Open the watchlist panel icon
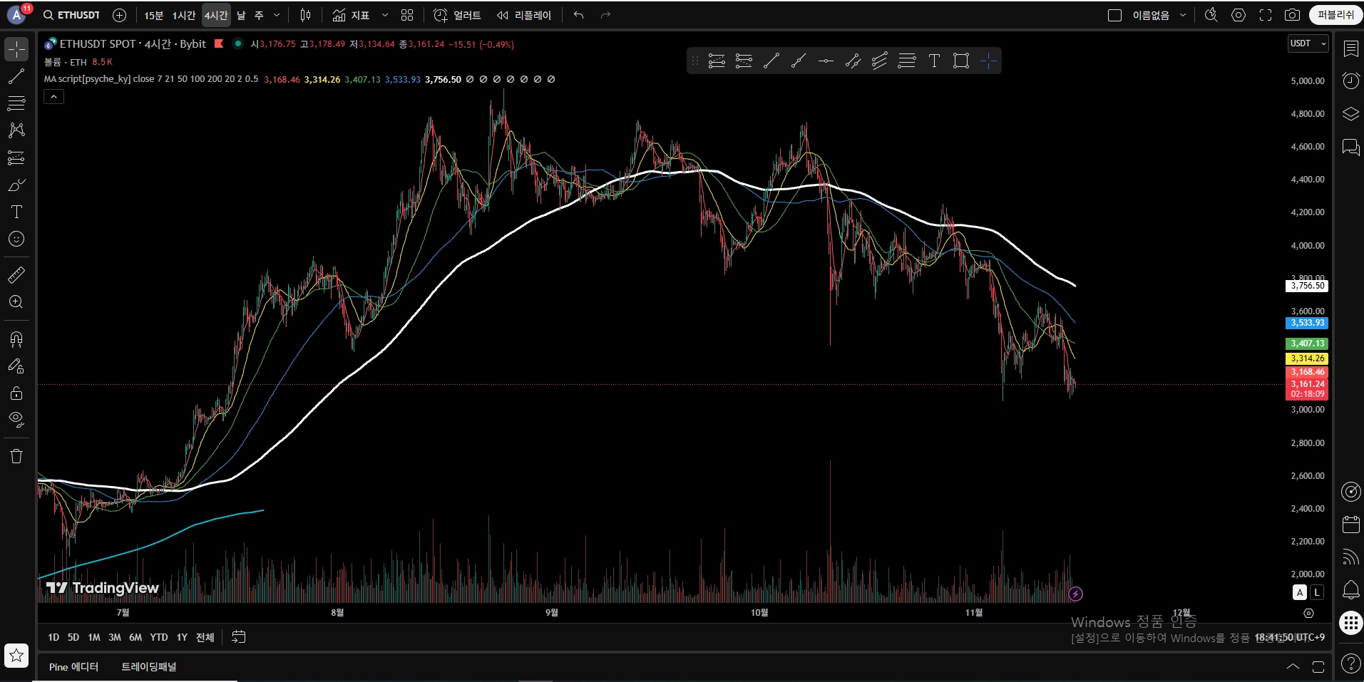Viewport: 1364px width, 682px height. click(1350, 48)
